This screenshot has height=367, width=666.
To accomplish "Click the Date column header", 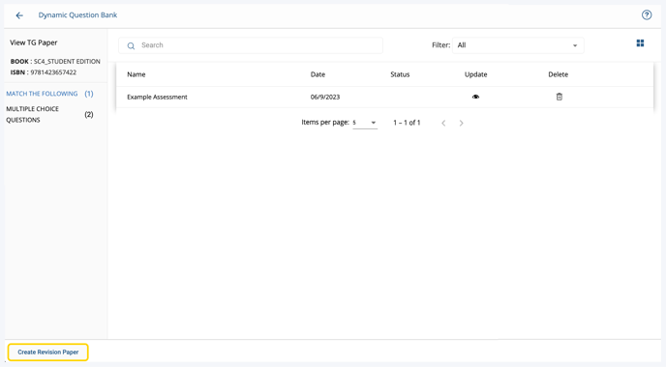I will (x=318, y=74).
